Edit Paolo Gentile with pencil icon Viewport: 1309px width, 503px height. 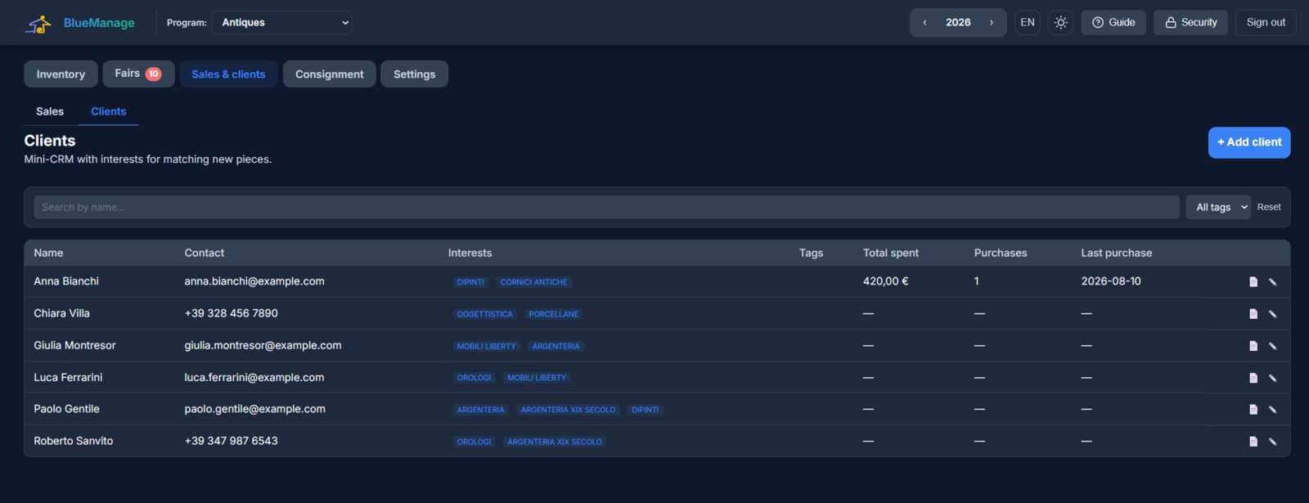(x=1273, y=410)
